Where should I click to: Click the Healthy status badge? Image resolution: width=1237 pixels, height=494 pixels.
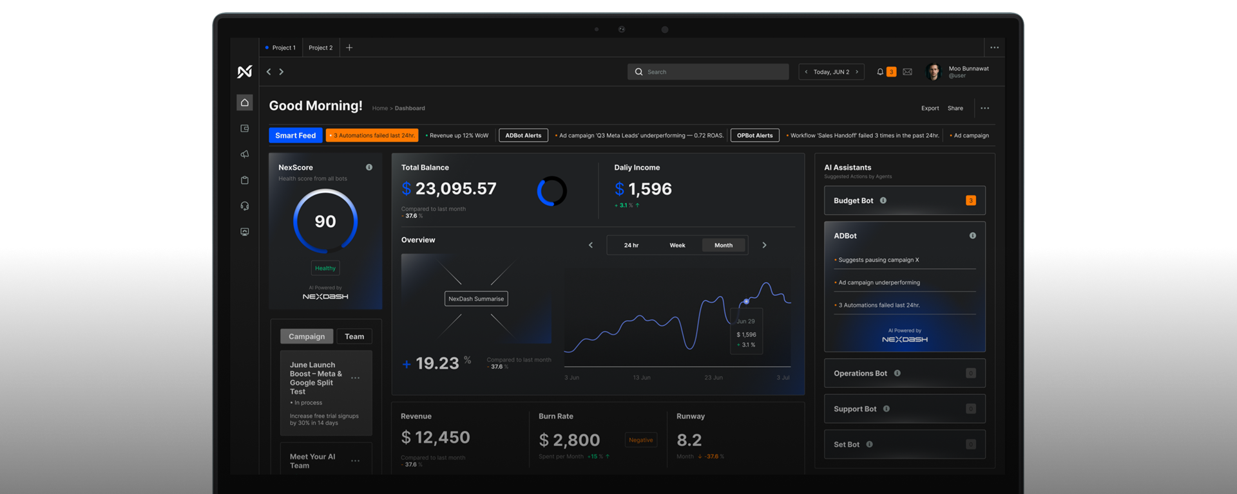point(325,268)
